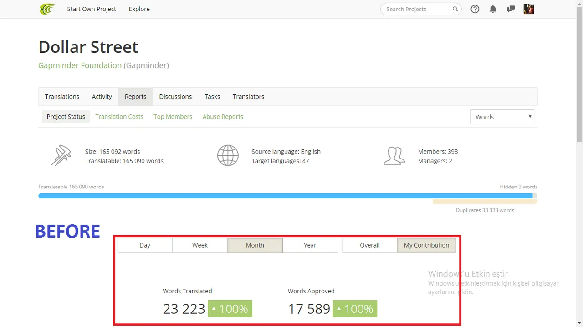Select the Year period toggle

pos(310,245)
